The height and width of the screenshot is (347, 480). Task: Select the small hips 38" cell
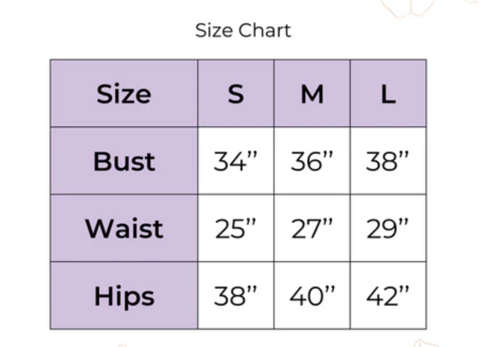click(x=236, y=296)
